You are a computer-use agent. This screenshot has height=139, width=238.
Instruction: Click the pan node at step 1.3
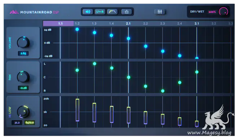pyautogui.click(x=94, y=64)
